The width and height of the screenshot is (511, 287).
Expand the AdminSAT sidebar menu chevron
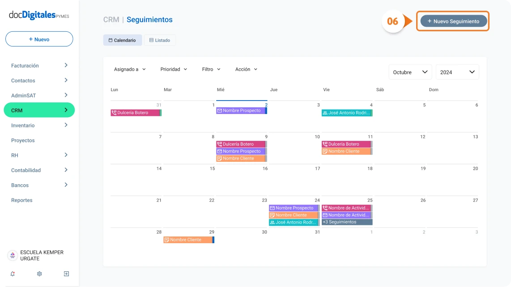[66, 95]
